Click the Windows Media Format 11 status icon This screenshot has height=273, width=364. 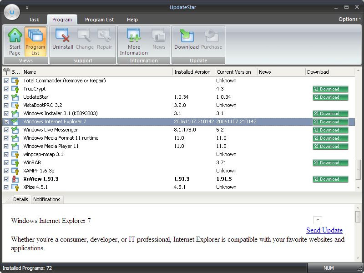[15, 138]
